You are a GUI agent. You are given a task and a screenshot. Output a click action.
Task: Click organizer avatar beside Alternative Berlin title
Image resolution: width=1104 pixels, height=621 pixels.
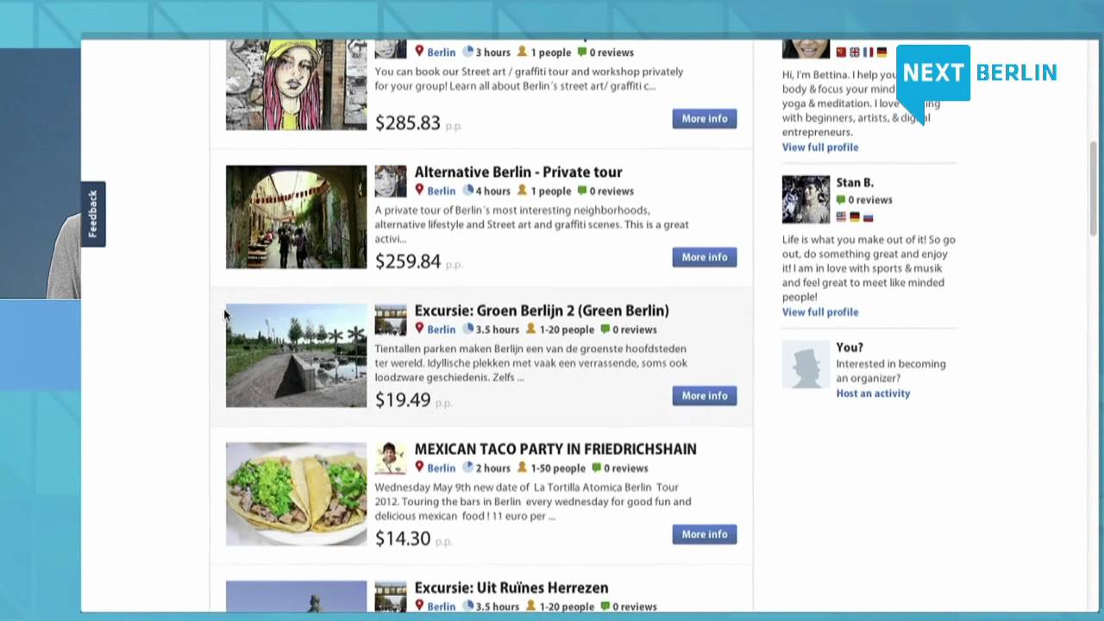(391, 181)
